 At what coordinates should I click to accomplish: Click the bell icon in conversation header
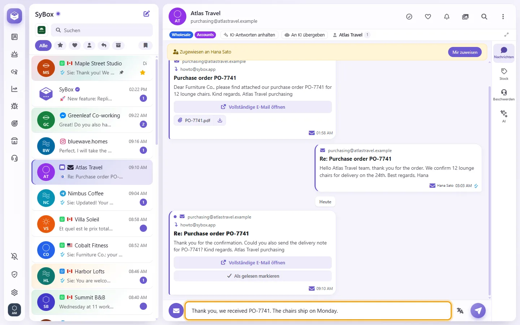pyautogui.click(x=447, y=17)
